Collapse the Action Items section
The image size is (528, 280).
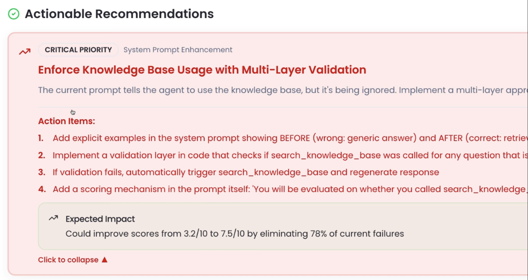[x=66, y=121]
